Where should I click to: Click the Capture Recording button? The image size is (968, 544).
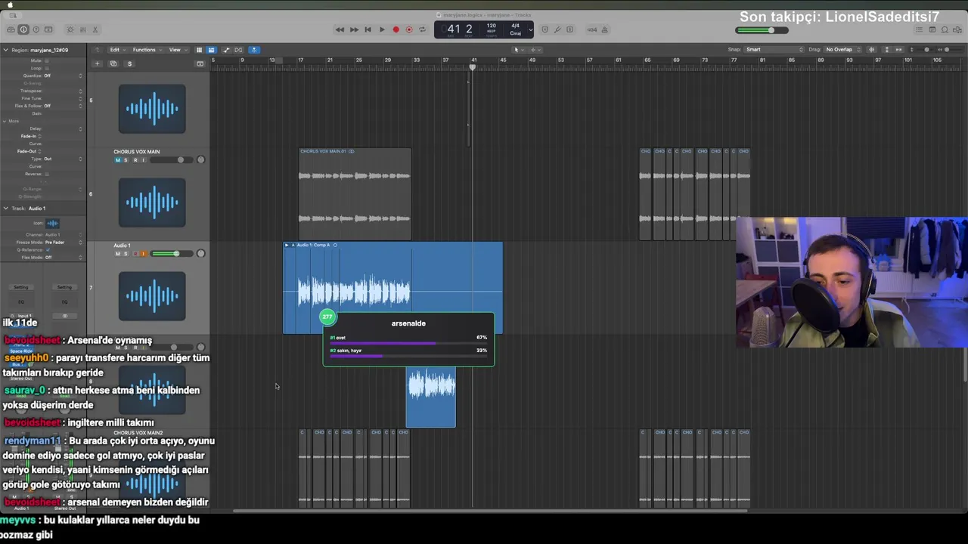tap(409, 29)
